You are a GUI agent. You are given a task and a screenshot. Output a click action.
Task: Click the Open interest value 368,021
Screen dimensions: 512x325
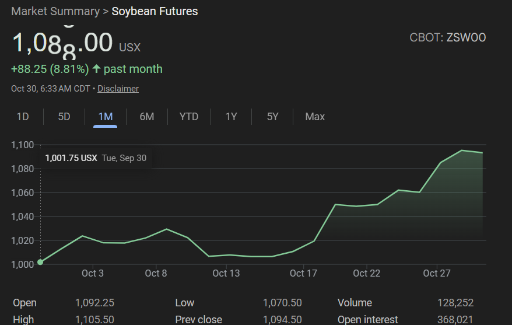454,319
